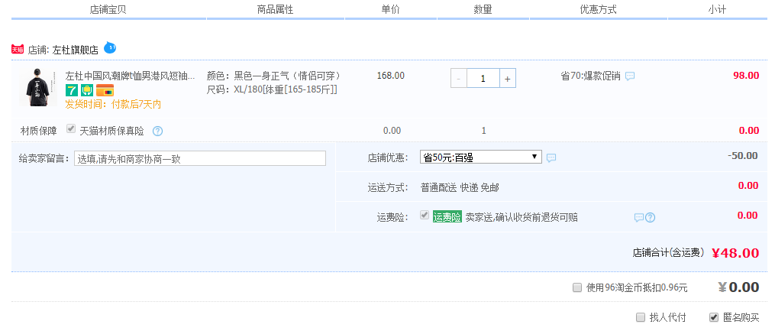Click the 数量 column header
775x331 pixels.
point(483,9)
